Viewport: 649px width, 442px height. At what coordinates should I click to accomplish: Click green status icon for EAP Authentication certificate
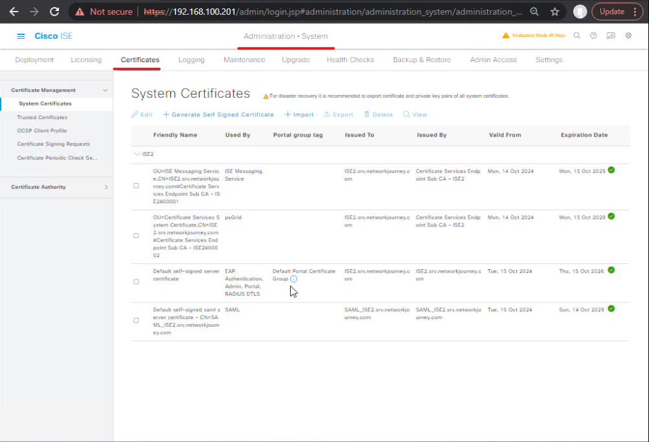coord(611,270)
